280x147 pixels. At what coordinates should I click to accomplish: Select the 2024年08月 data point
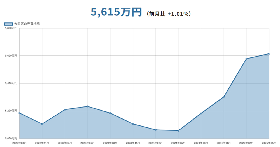point(201,113)
